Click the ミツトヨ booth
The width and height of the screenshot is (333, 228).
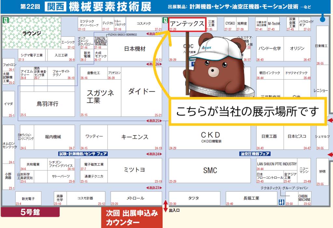[135, 171]
